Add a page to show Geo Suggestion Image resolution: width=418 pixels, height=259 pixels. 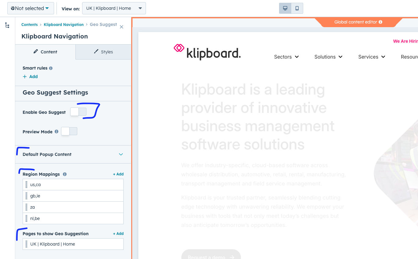coord(118,234)
